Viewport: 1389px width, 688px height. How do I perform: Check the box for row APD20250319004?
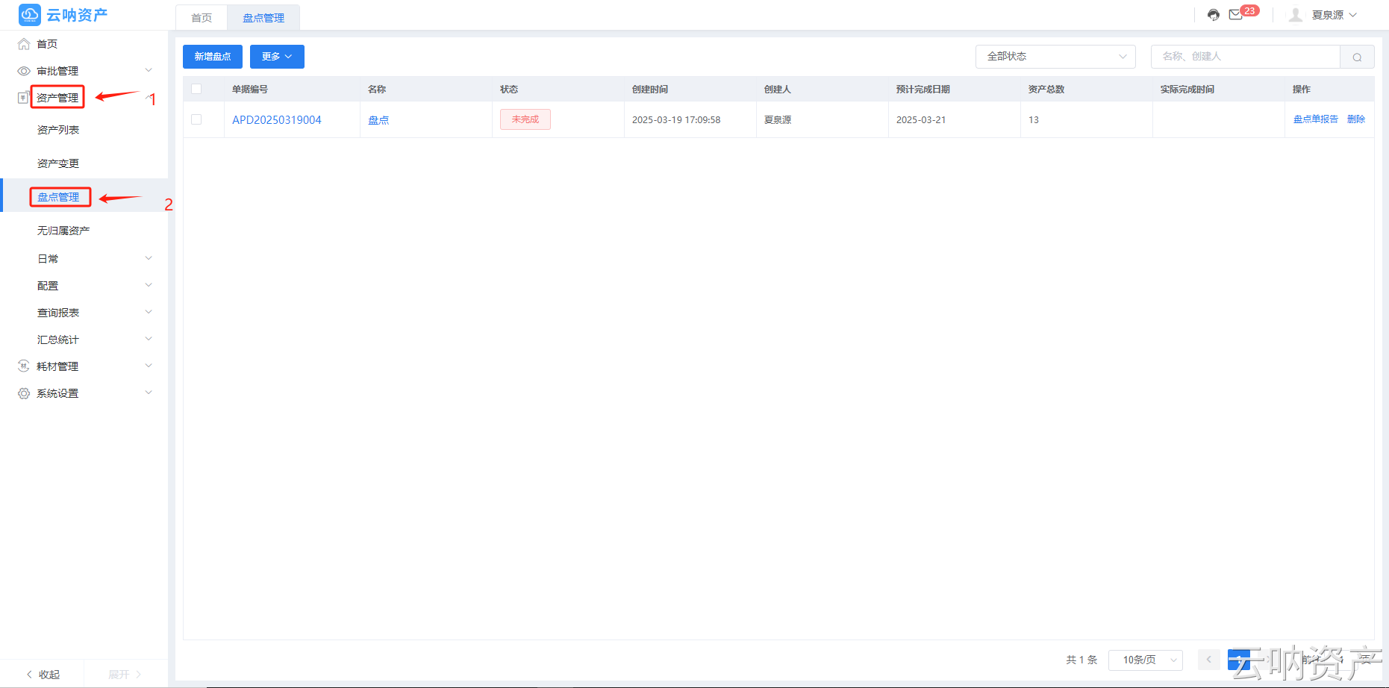coord(196,119)
